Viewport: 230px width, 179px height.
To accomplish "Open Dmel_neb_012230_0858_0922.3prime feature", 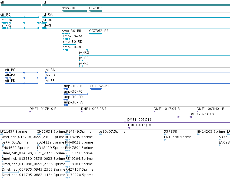I will tap(2, 161).
